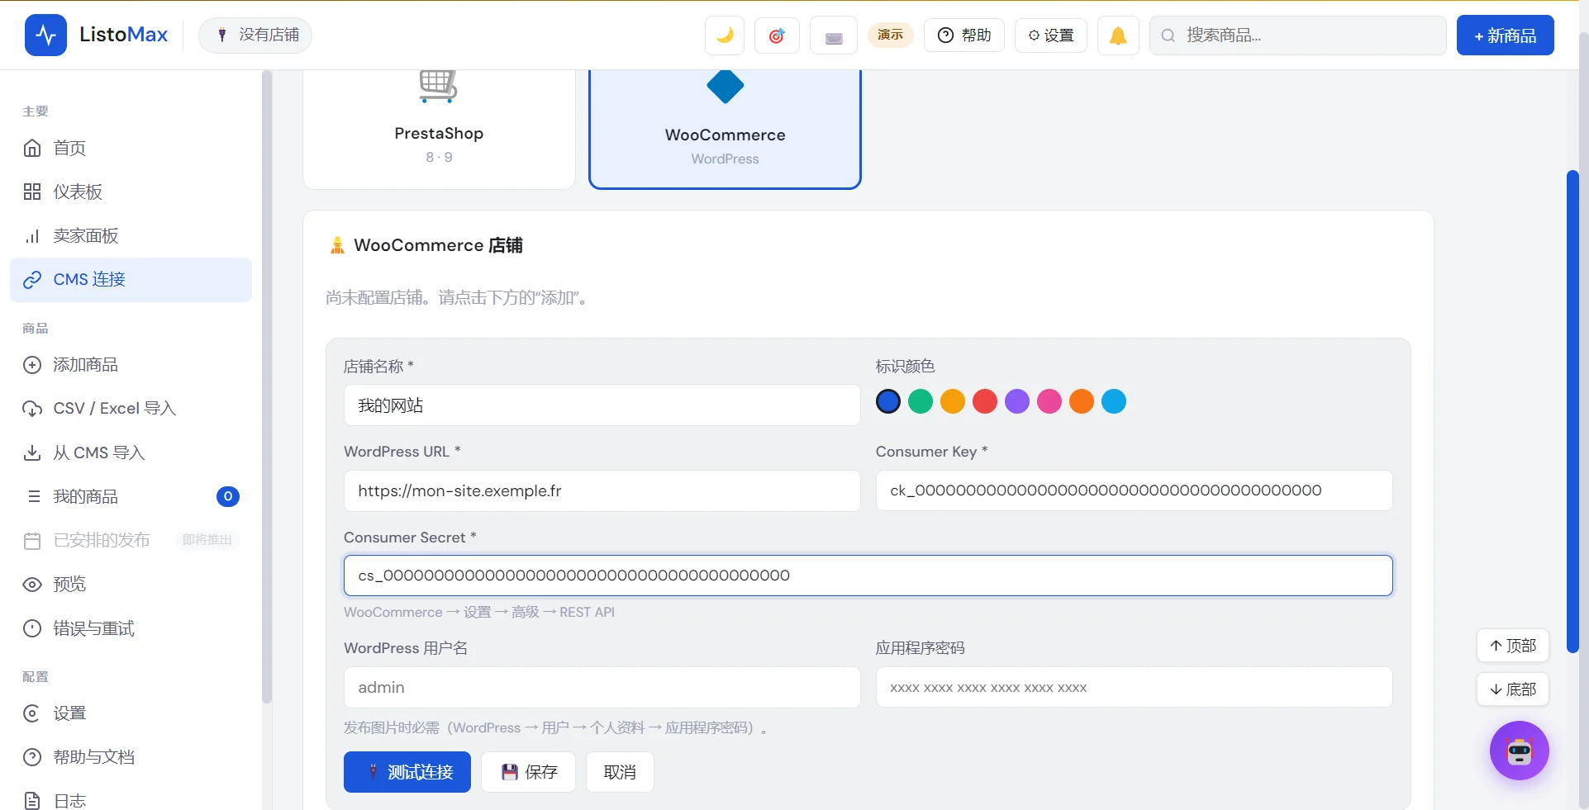Image resolution: width=1589 pixels, height=810 pixels.
Task: Select CMS 连接 in sidebar
Action: 131,279
